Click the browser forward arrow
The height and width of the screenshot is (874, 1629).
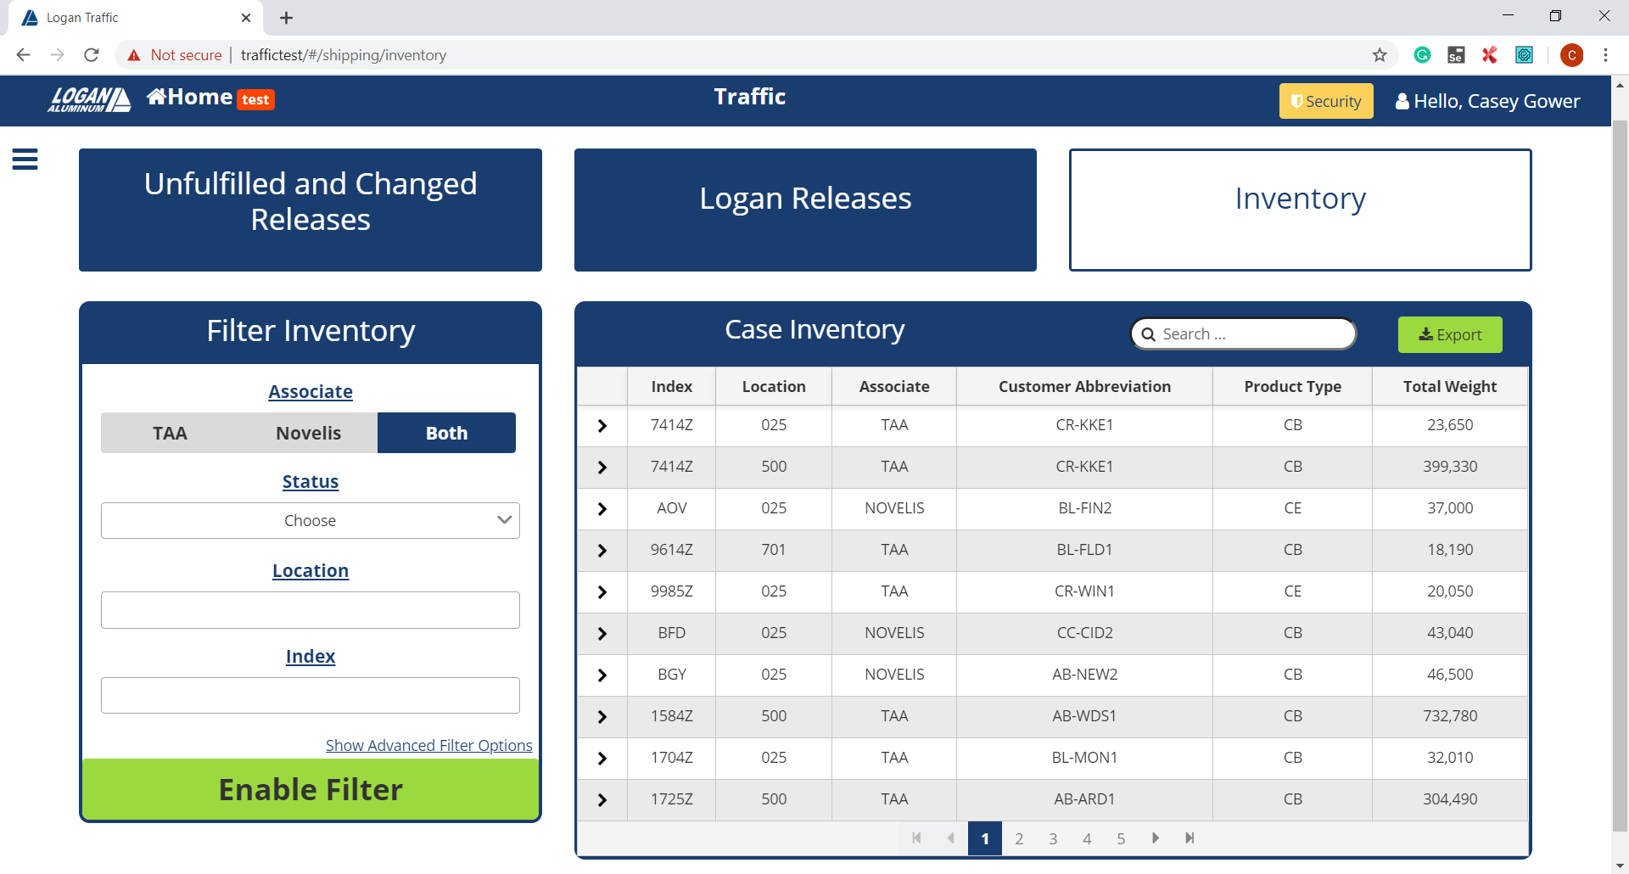57,55
